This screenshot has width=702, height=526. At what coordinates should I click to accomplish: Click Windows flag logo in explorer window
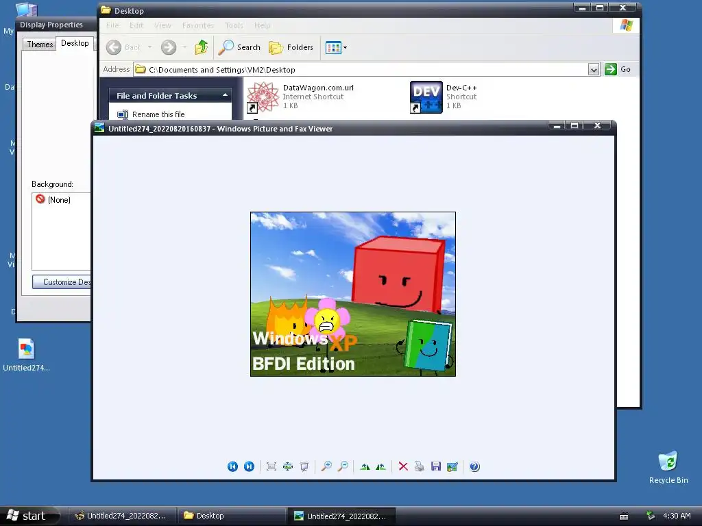point(627,25)
